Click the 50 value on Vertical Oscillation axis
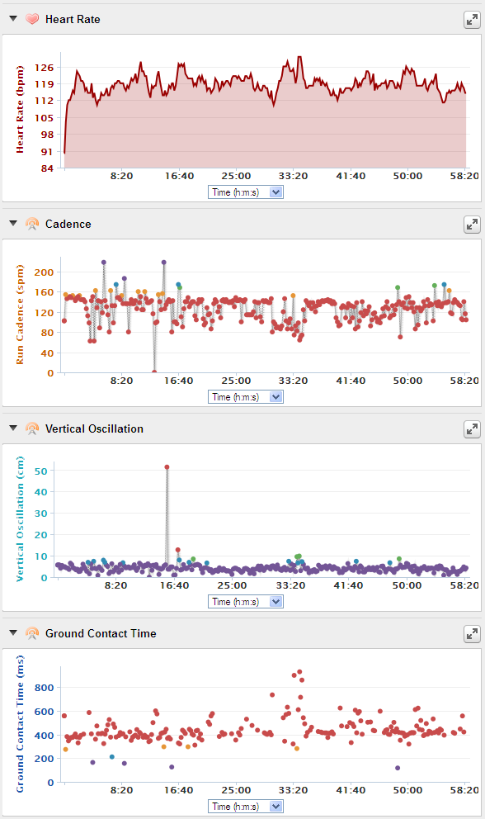This screenshot has height=819, width=485. point(40,471)
